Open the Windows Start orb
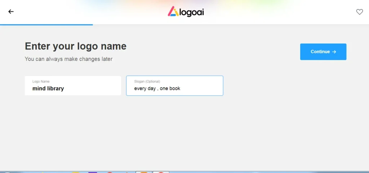The width and height of the screenshot is (369, 173). (x=7, y=172)
